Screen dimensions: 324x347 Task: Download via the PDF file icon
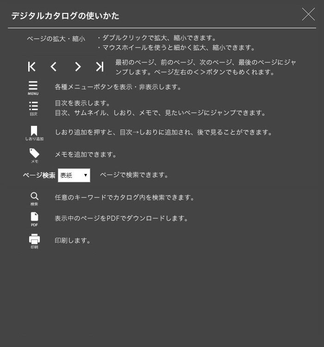pyautogui.click(x=34, y=219)
